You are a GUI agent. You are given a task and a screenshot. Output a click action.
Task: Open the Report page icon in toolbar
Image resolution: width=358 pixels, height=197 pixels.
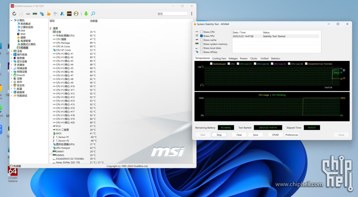(x=21, y=14)
